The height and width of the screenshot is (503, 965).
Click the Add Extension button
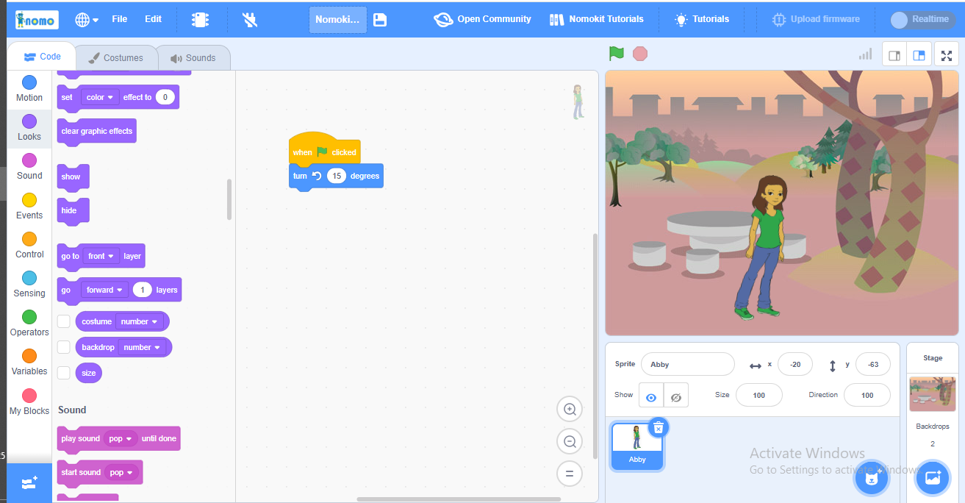point(29,483)
